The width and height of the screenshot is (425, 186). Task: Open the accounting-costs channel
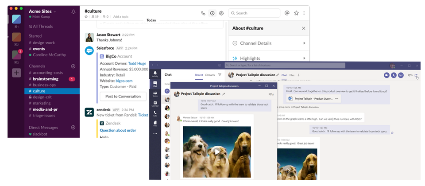pyautogui.click(x=46, y=73)
